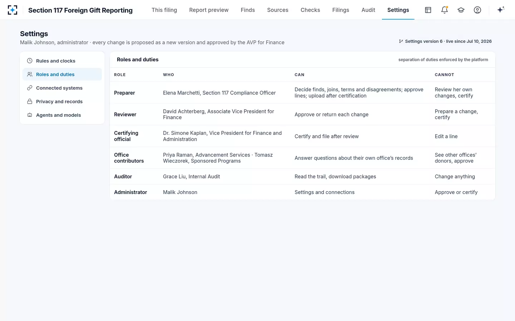Launch the AI sparkle assistant
The height and width of the screenshot is (321, 515).
pyautogui.click(x=501, y=10)
